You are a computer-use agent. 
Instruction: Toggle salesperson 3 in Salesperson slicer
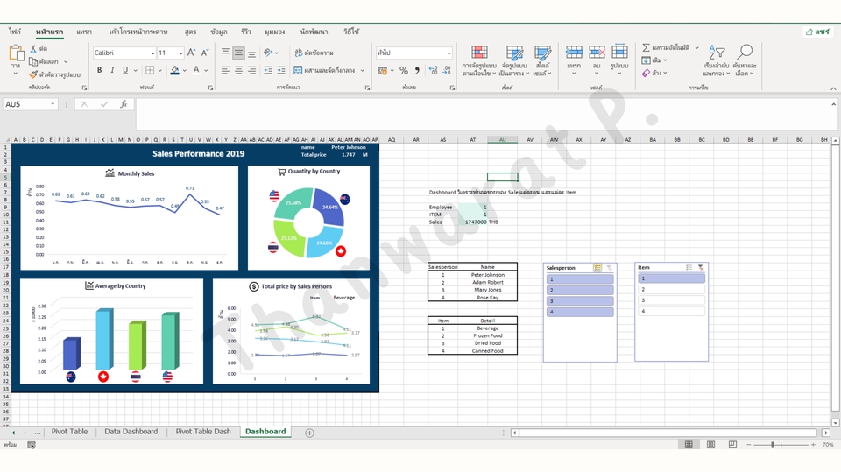click(x=580, y=301)
